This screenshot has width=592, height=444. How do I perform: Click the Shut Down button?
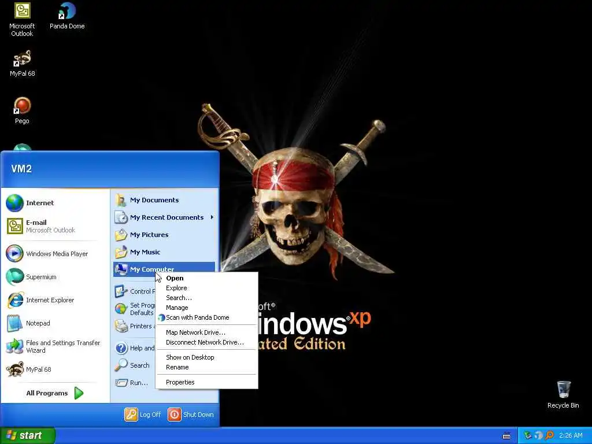pos(191,415)
